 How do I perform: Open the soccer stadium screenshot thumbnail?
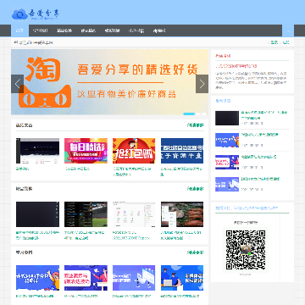pos(86,214)
